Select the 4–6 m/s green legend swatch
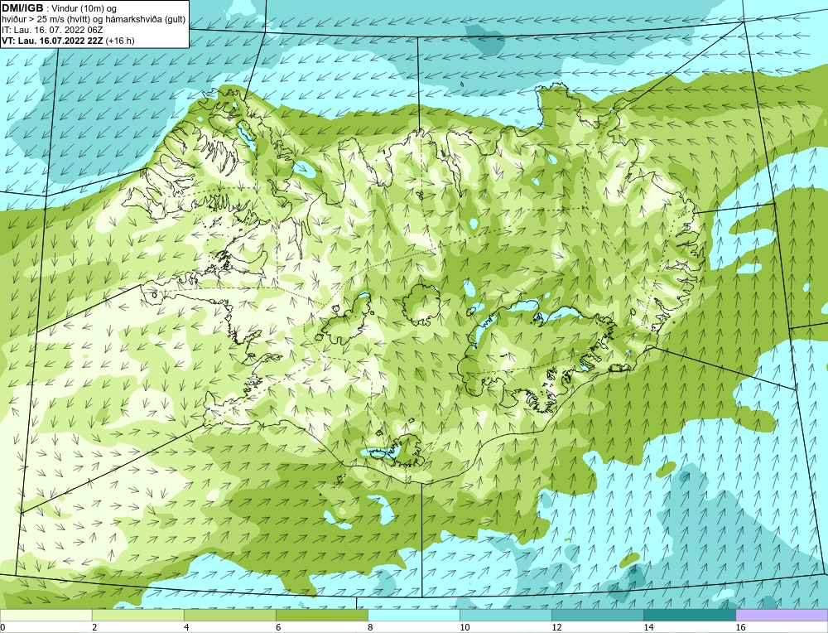The height and width of the screenshot is (633, 828). pos(229,615)
